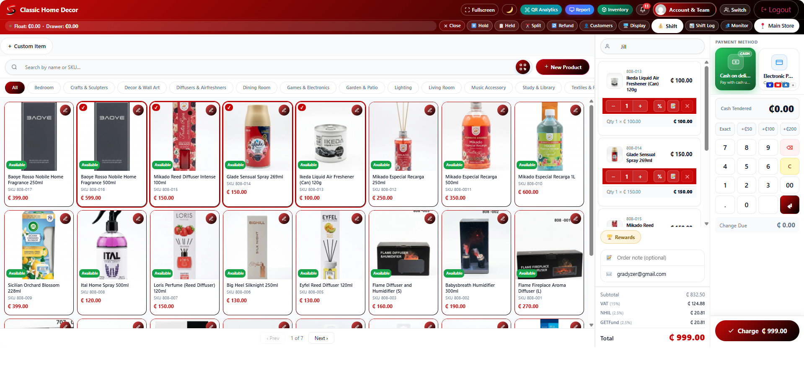Increase quantity of Ikeda Liquid Air Freshener

pyautogui.click(x=640, y=106)
